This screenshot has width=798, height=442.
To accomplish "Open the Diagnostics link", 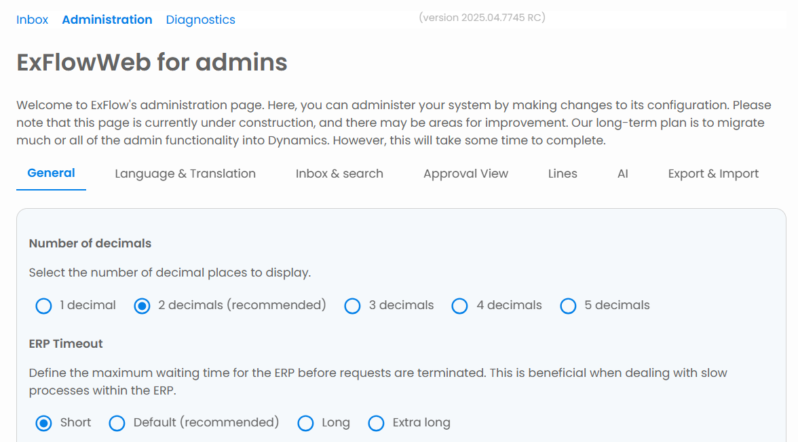I will pos(201,20).
